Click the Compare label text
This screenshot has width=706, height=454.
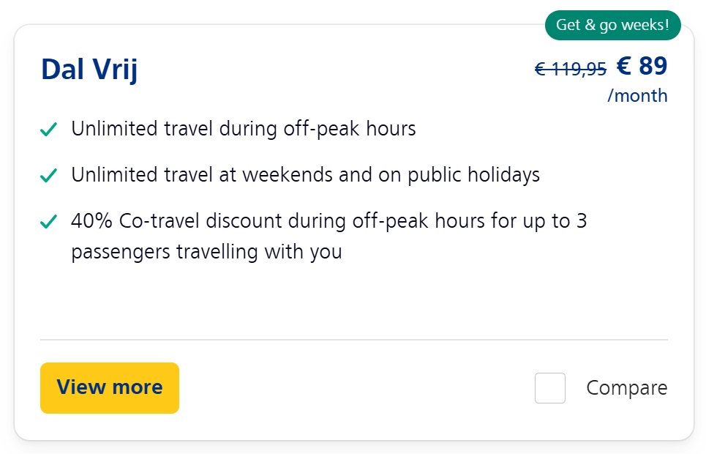pos(626,388)
